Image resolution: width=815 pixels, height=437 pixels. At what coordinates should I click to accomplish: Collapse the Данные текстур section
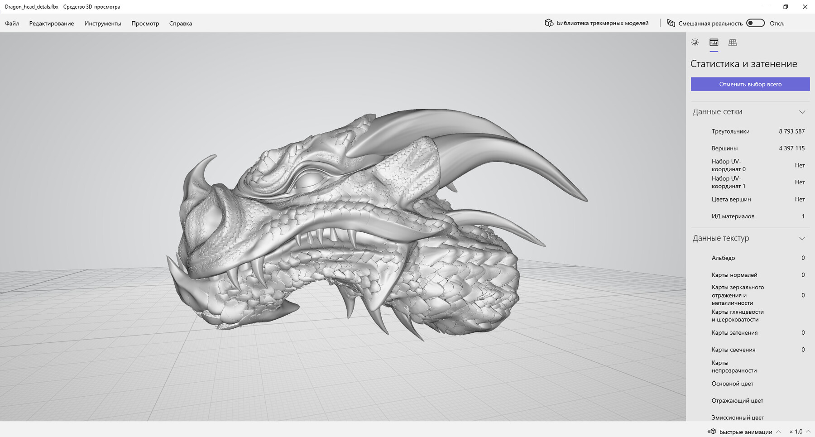(802, 238)
